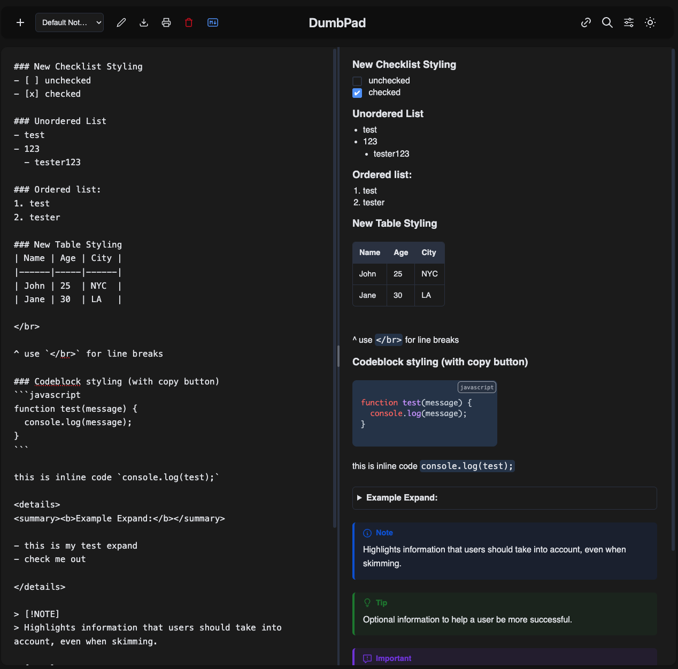Rename notepad using the pencil icon
The image size is (678, 669).
click(121, 22)
